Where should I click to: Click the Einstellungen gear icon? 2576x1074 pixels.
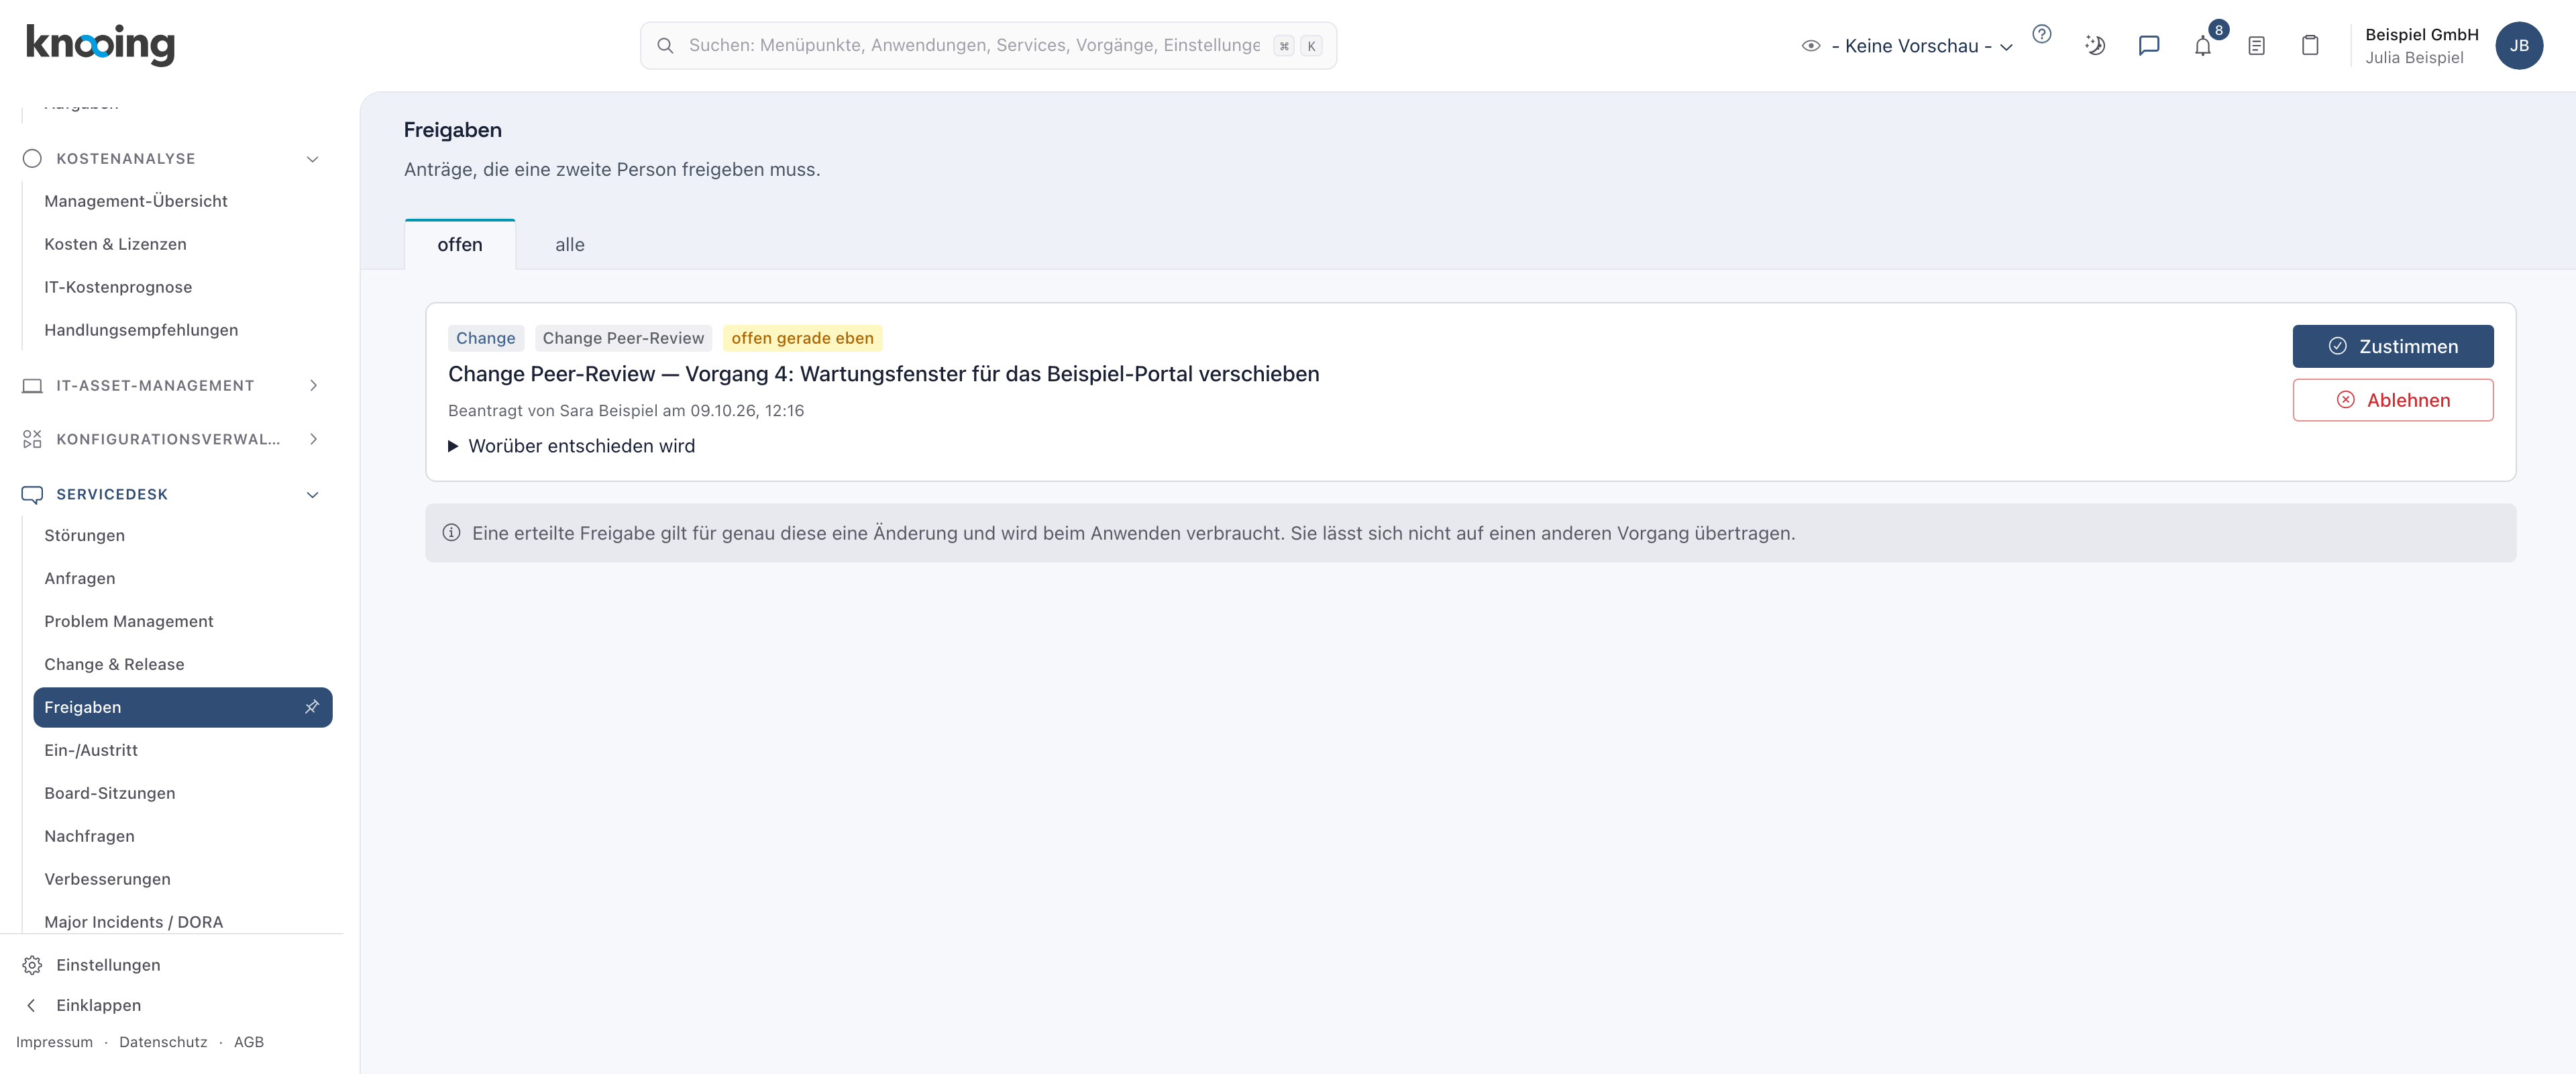point(32,965)
